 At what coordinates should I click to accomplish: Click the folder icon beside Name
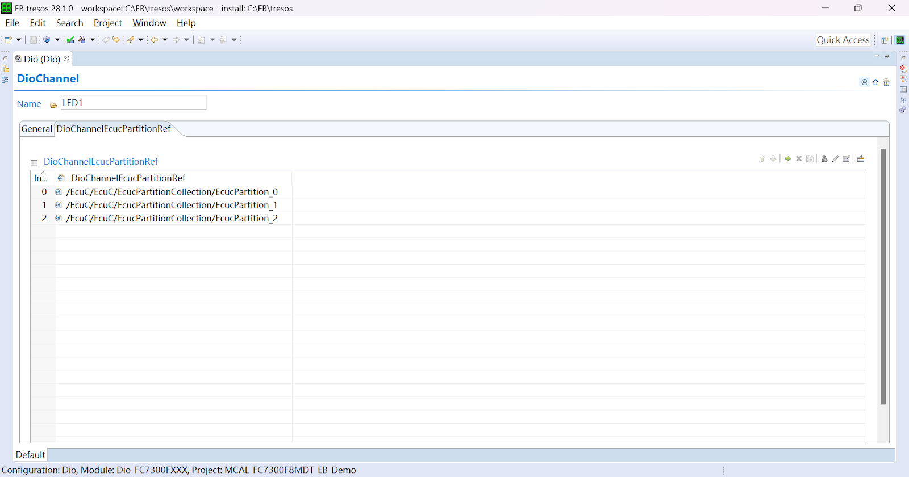53,105
